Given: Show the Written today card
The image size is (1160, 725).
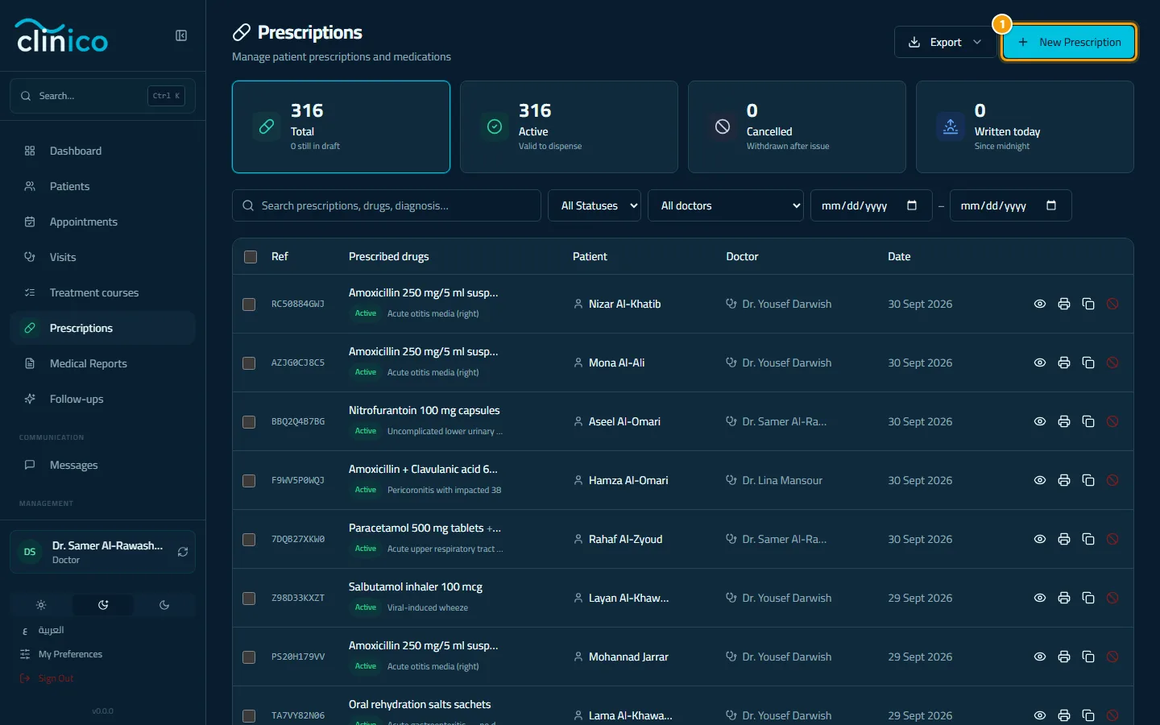Looking at the screenshot, I should tap(1025, 126).
